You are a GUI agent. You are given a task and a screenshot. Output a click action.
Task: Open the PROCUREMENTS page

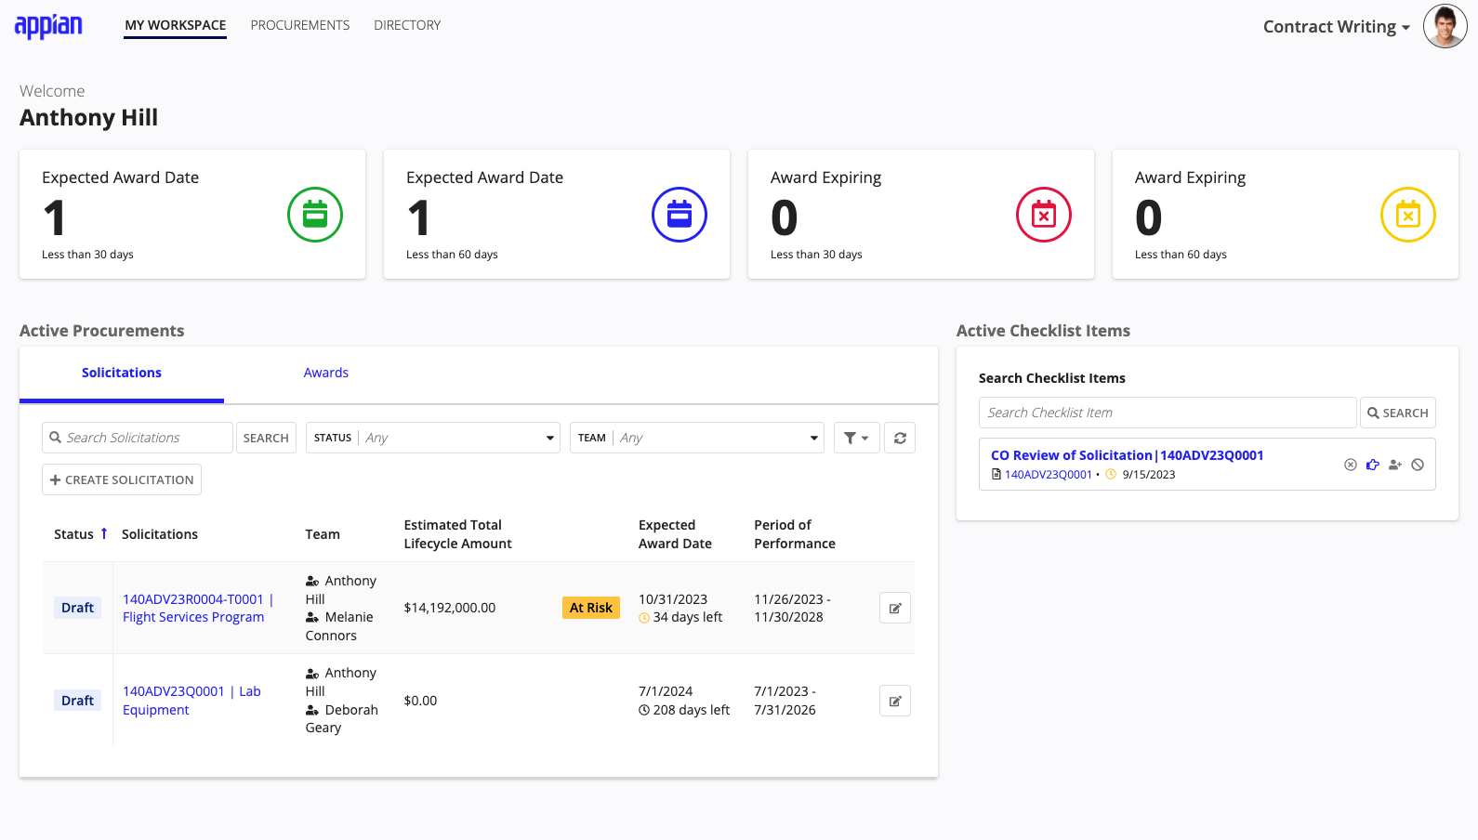(300, 25)
